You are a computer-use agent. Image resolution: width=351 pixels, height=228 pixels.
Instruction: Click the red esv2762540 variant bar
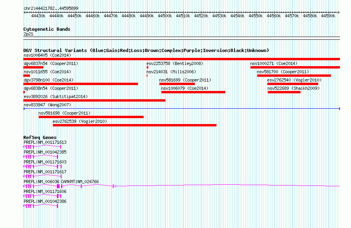[x=293, y=84]
